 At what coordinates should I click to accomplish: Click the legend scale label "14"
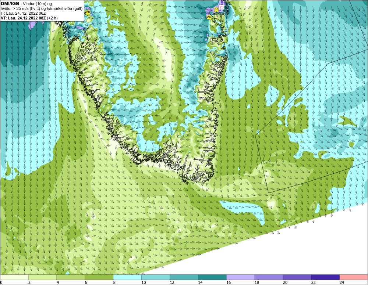tap(200, 283)
